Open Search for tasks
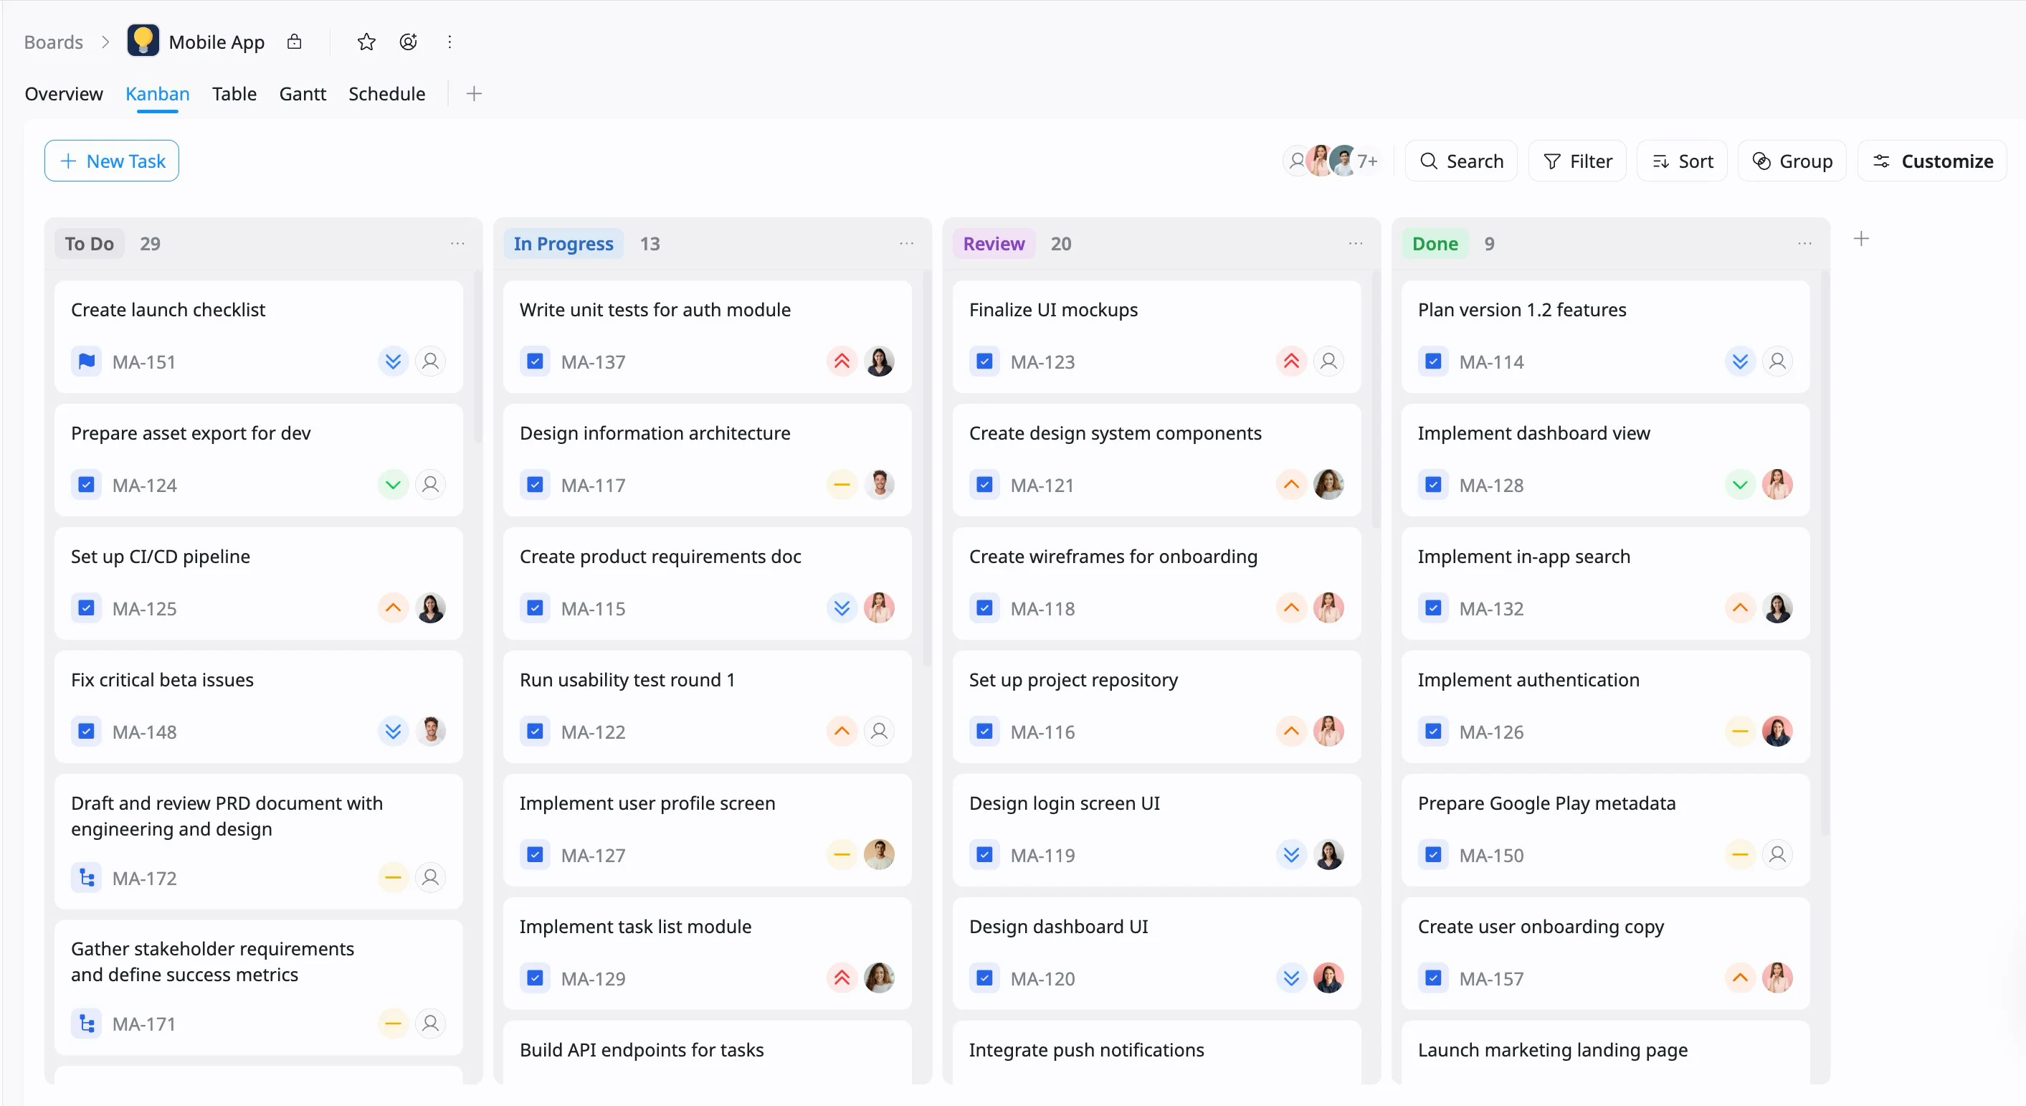The height and width of the screenshot is (1106, 2026). click(1461, 161)
